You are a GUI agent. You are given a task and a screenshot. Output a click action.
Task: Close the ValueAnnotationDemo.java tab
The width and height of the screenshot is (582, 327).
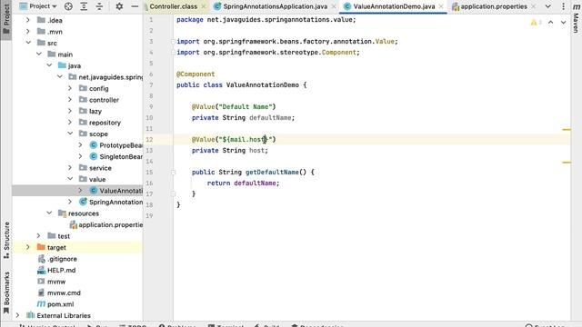(441, 6)
